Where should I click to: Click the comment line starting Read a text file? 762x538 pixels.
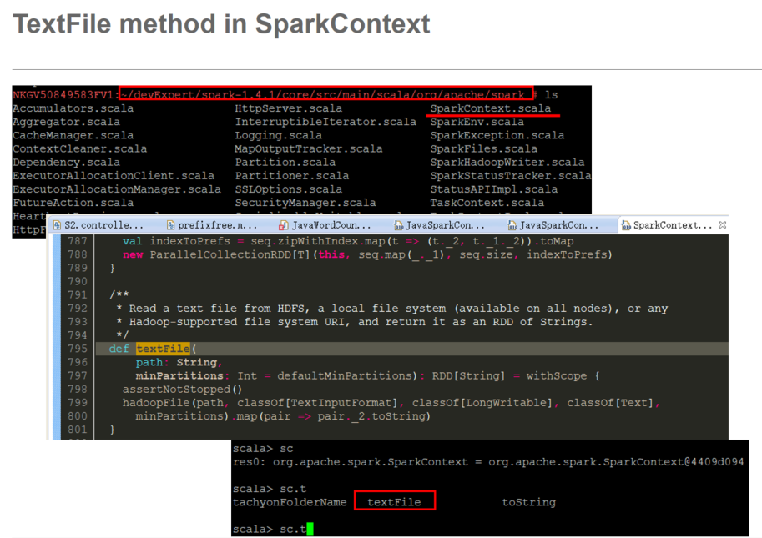(x=391, y=309)
